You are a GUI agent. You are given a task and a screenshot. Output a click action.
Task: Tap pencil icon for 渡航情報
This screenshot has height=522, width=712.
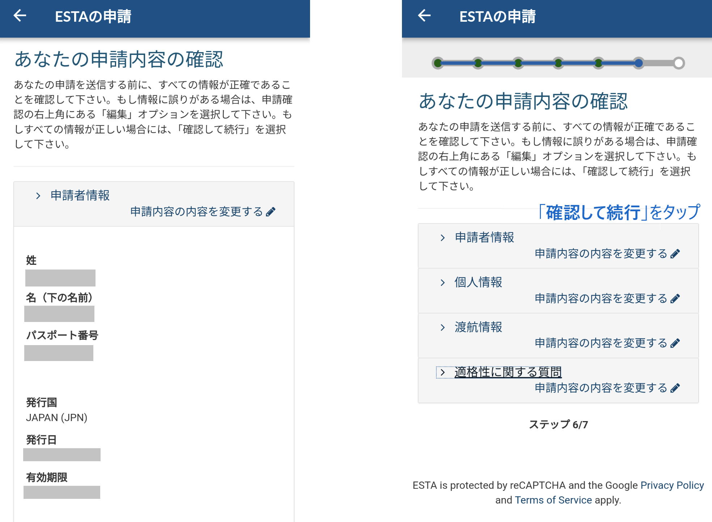675,343
